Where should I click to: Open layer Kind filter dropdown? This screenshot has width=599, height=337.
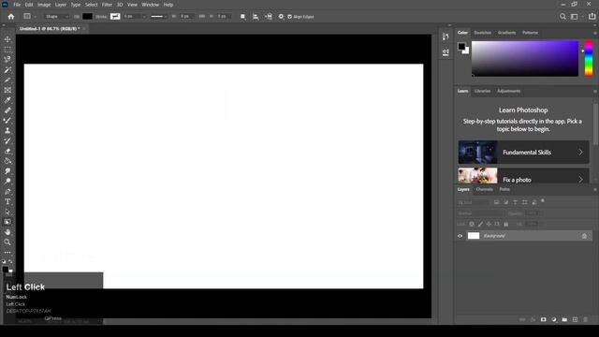(474, 202)
